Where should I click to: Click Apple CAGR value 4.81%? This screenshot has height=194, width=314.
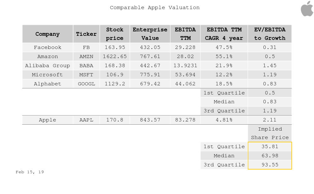click(x=224, y=120)
